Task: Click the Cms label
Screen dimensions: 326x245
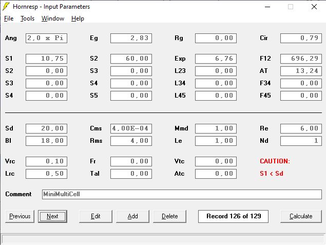Action: [x=96, y=128]
